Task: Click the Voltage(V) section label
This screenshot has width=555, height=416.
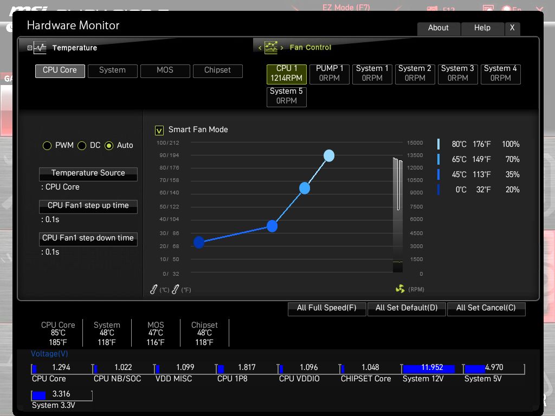Action: (x=49, y=354)
